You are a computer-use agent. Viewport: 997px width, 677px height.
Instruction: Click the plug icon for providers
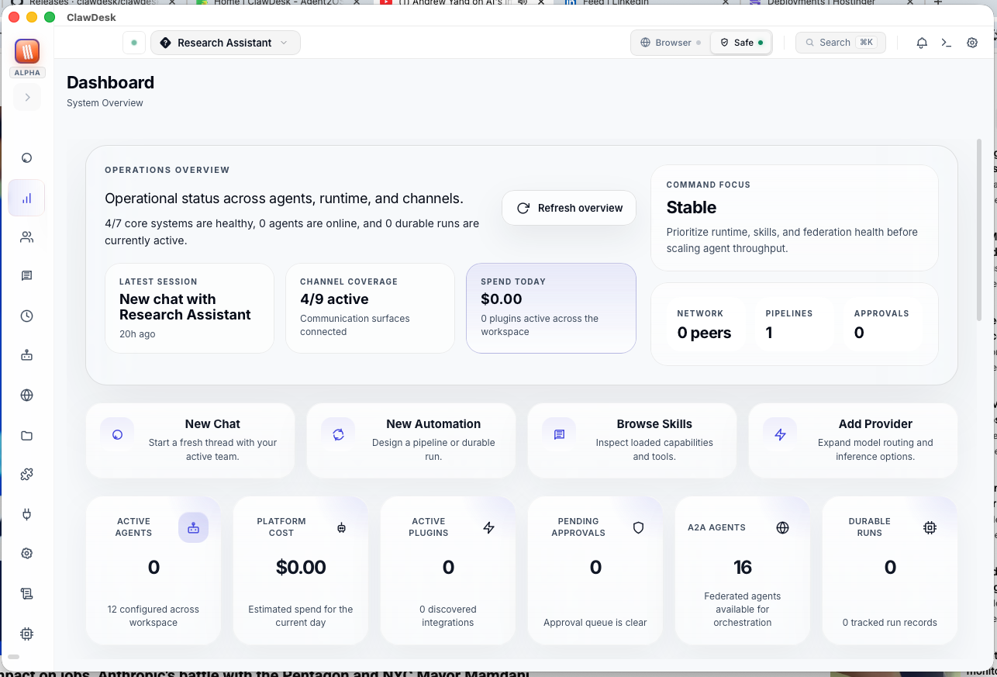(x=26, y=514)
